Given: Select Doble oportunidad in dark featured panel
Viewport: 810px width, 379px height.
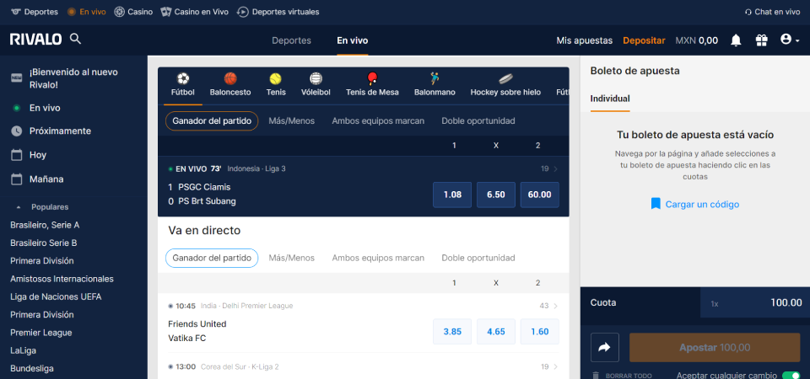Looking at the screenshot, I should click(478, 120).
